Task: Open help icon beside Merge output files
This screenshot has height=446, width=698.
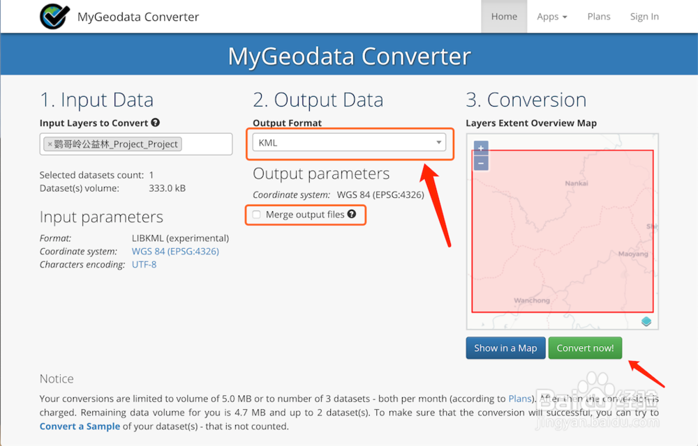Action: 352,214
